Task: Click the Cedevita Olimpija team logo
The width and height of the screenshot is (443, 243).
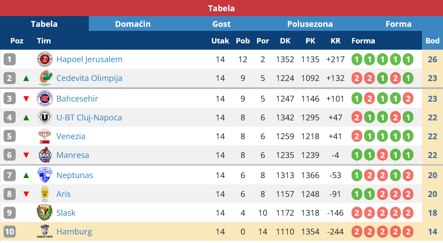Action: (44, 78)
